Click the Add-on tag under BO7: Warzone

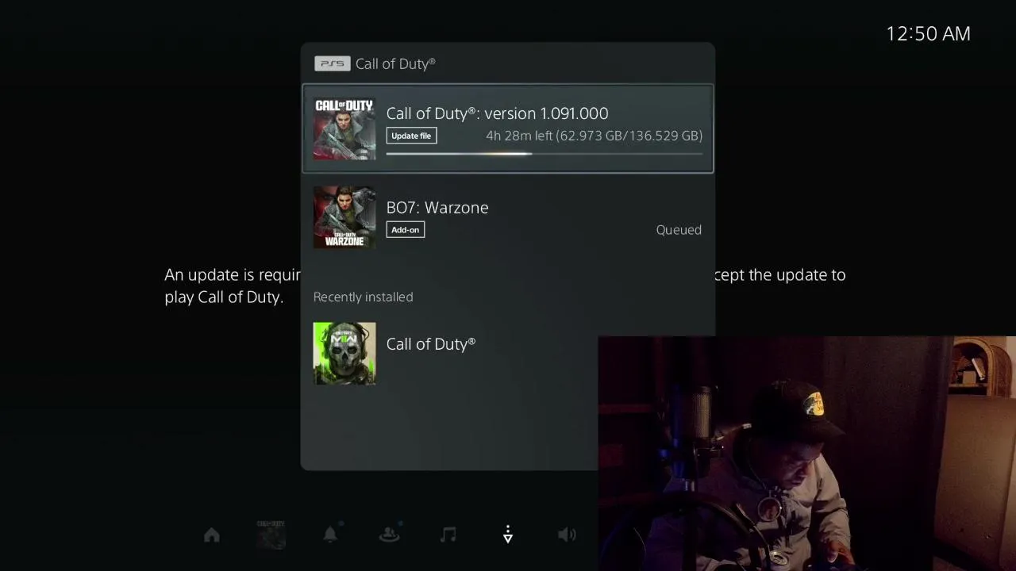[x=406, y=230]
